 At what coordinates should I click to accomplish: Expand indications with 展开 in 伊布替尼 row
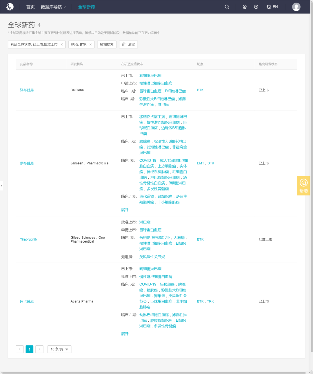(125, 210)
